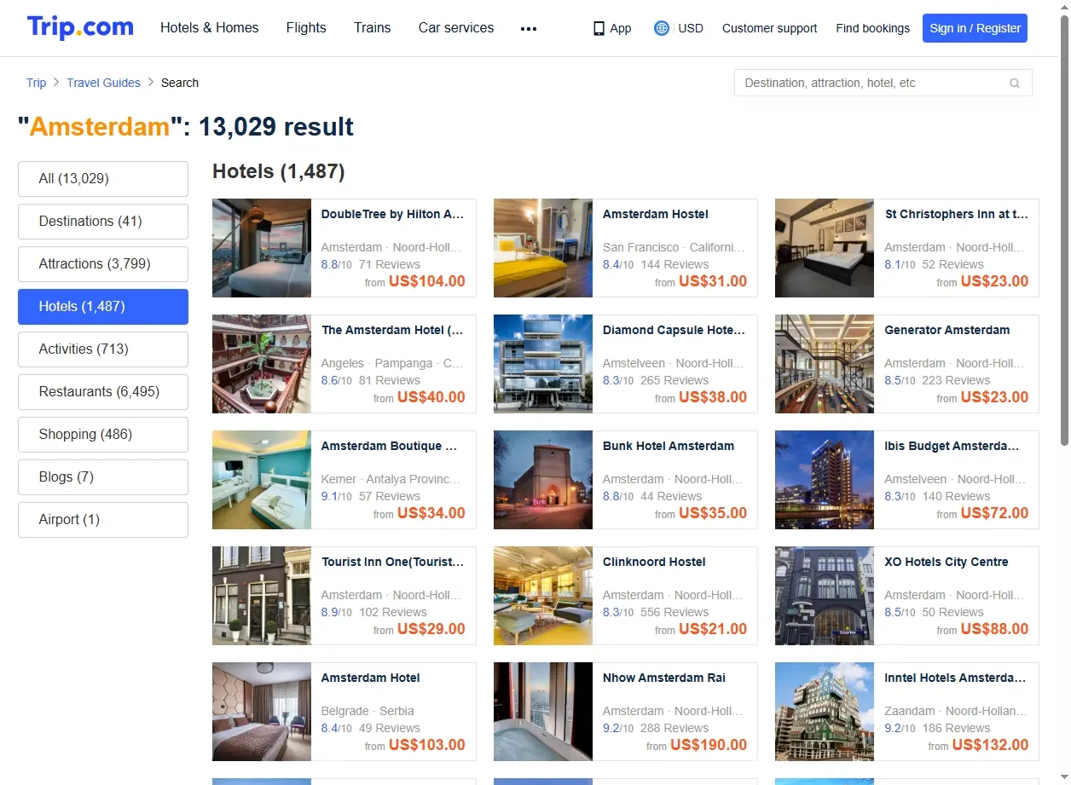
Task: Open Amsterdam Boutique hotel thumbnail
Action: [x=262, y=480]
